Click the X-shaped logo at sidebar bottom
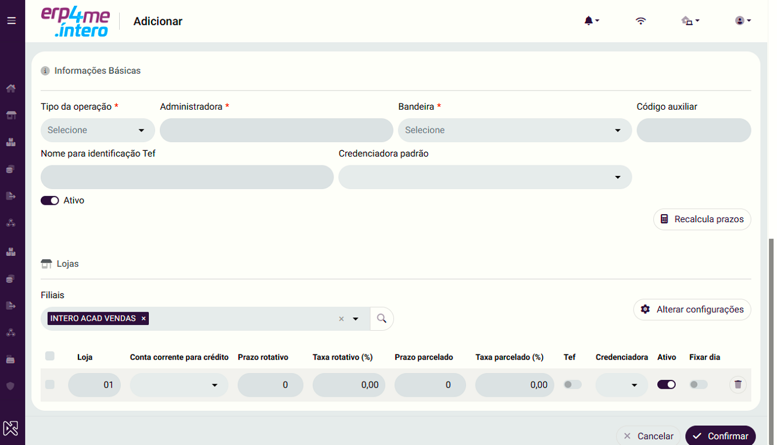Image resolution: width=777 pixels, height=445 pixels. coord(10,428)
